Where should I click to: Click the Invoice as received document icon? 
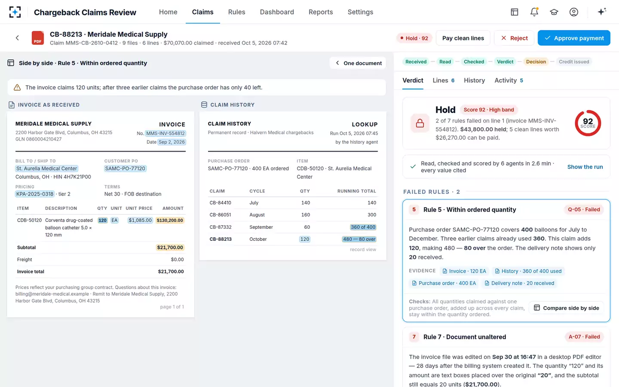coord(12,105)
